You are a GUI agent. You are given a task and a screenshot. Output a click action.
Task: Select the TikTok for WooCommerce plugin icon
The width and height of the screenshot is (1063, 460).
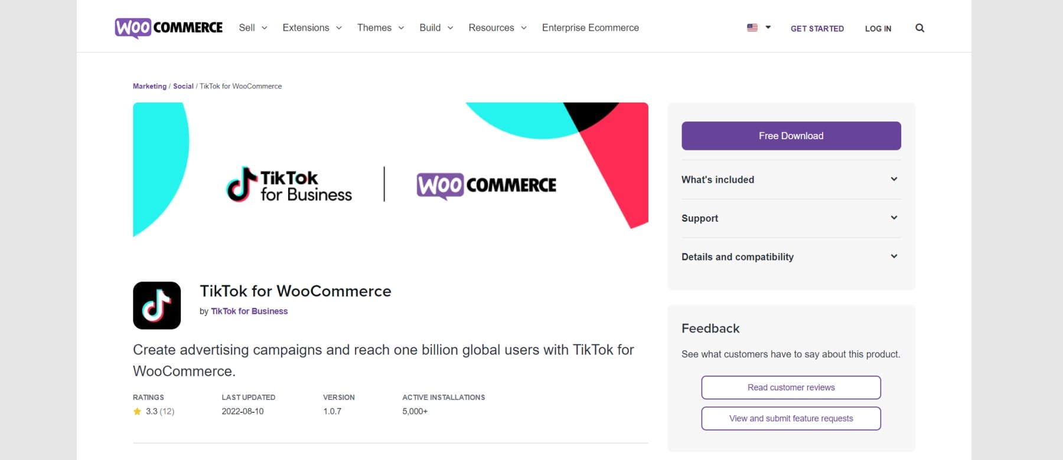(156, 305)
